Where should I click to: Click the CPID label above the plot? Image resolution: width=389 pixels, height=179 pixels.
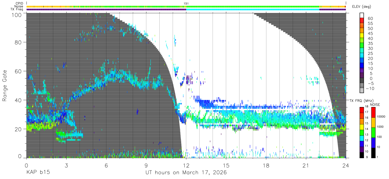pyautogui.click(x=19, y=3)
